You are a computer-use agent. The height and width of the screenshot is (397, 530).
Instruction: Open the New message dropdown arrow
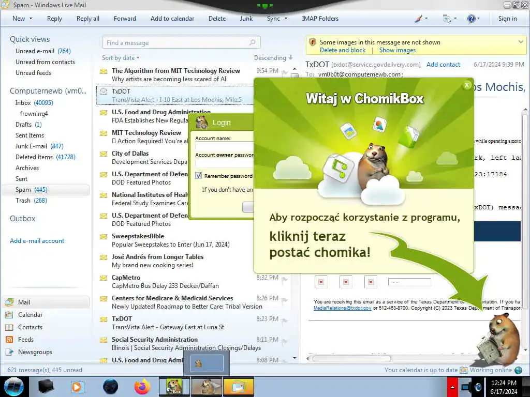click(x=31, y=19)
